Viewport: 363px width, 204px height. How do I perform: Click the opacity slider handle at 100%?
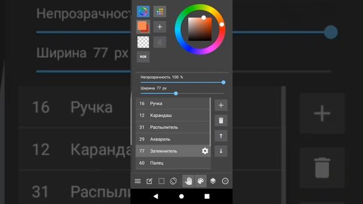(223, 82)
